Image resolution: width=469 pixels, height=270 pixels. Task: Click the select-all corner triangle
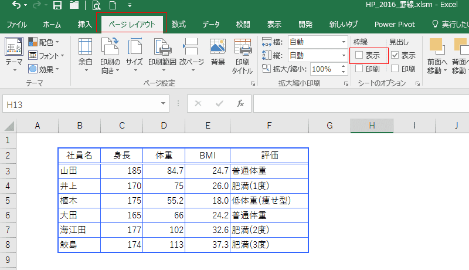(9, 126)
